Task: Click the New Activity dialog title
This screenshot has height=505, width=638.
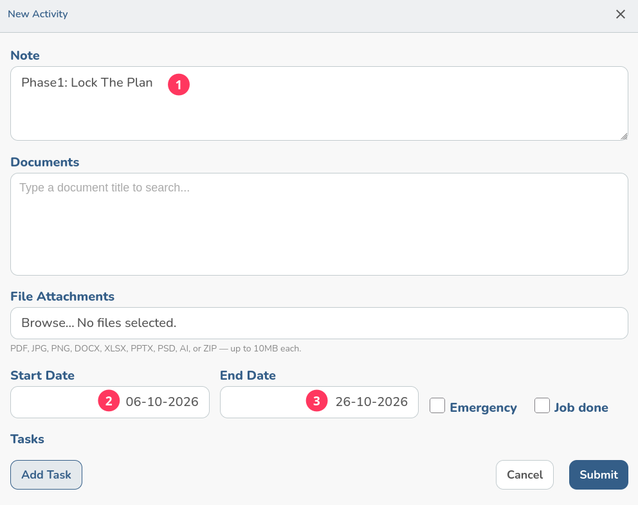Action: click(x=38, y=14)
